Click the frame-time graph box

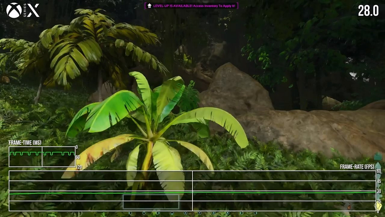click(42, 157)
